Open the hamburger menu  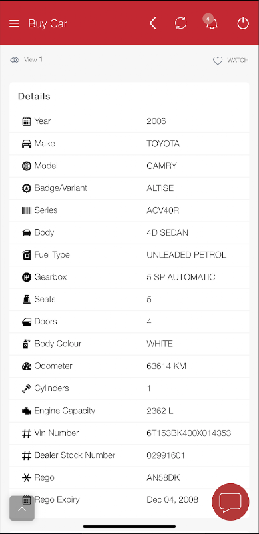pos(14,23)
